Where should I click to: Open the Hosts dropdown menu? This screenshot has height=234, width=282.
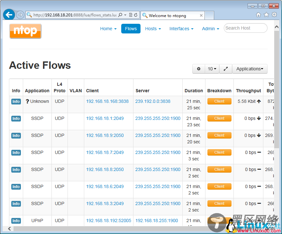(x=153, y=29)
